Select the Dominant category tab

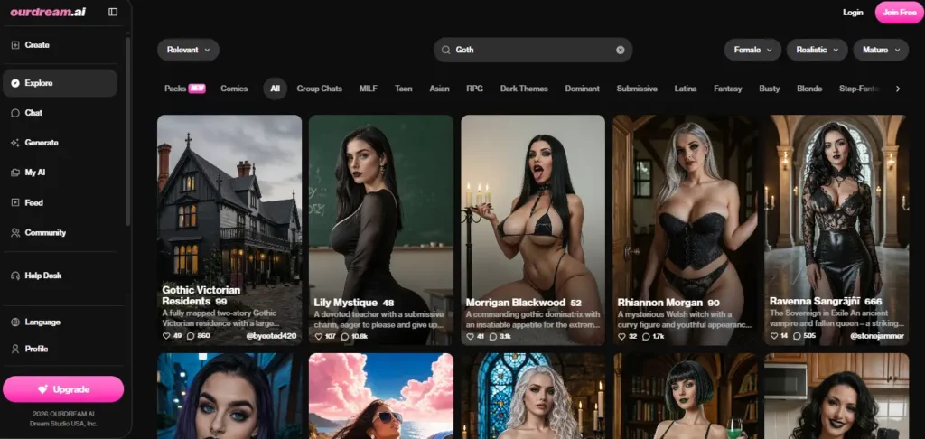[x=583, y=89]
